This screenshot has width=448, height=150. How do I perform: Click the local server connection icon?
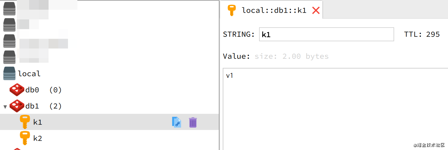[9, 73]
